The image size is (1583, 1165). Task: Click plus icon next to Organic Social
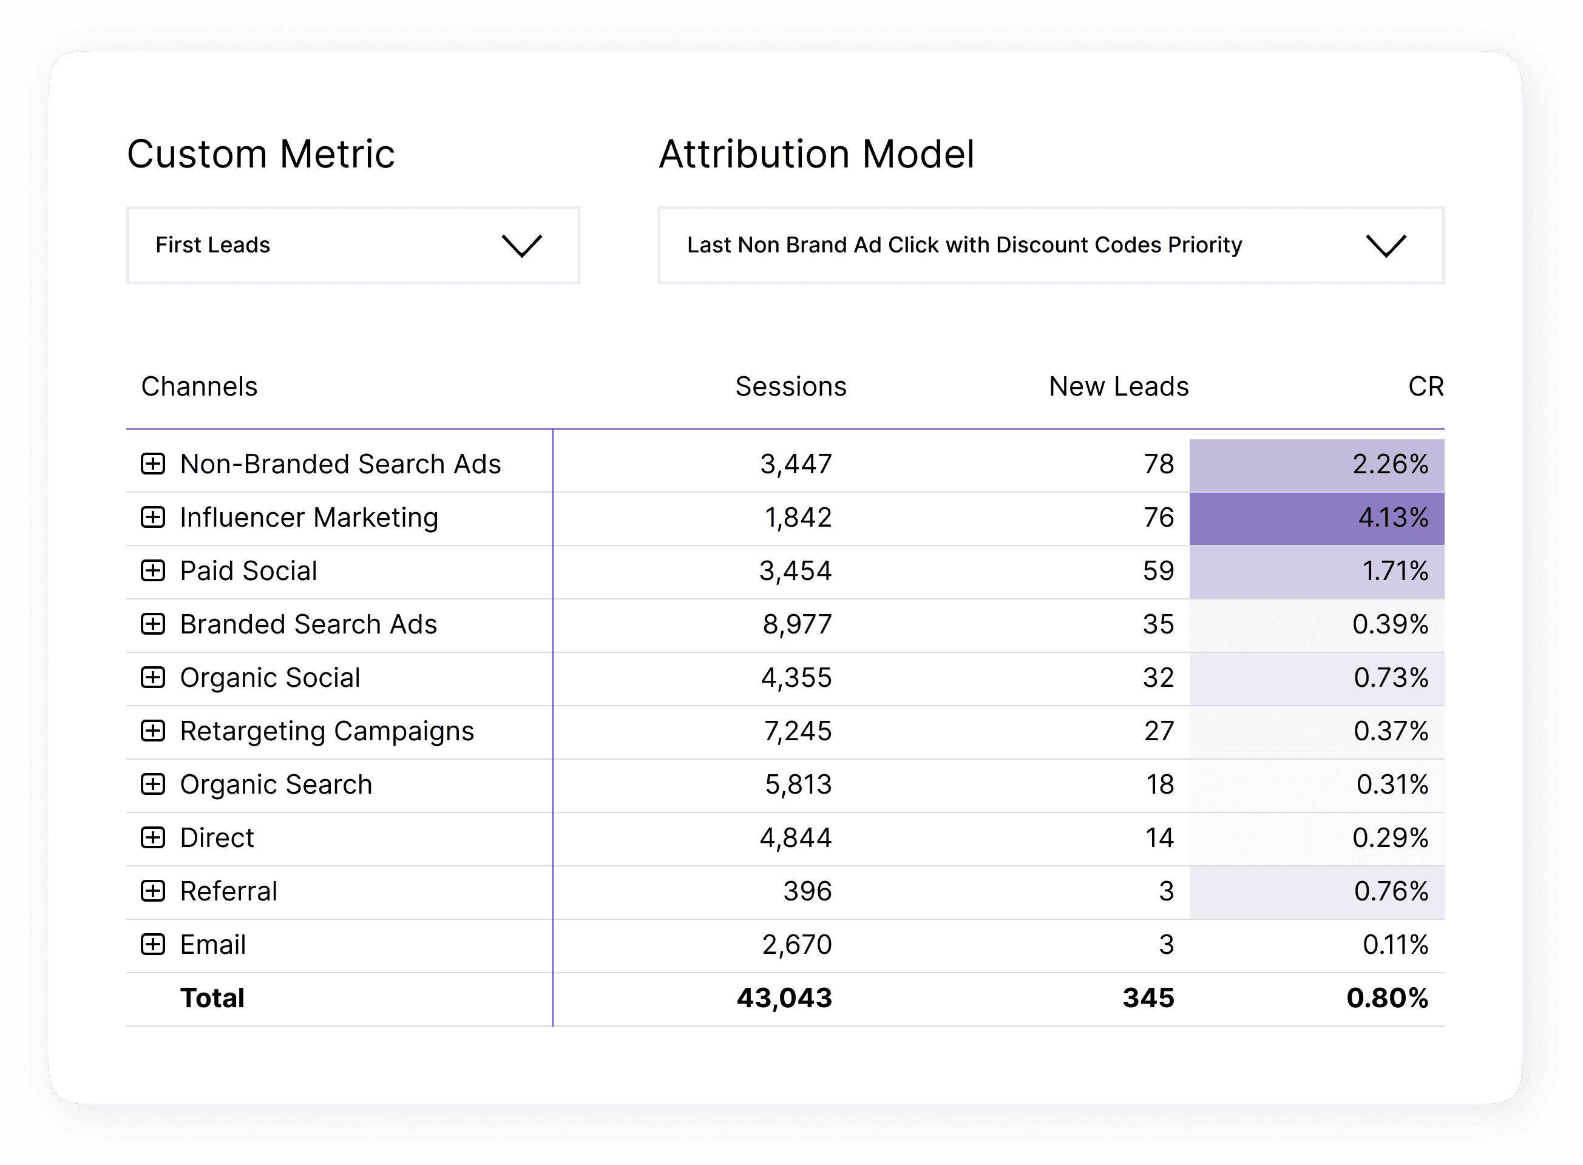[152, 678]
